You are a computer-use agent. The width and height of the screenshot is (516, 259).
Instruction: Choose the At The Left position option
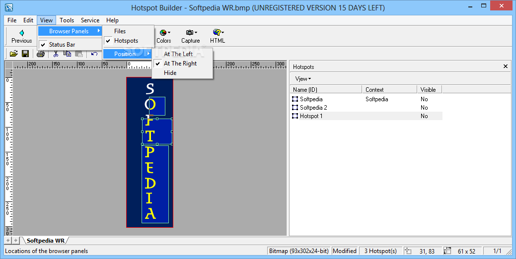pyautogui.click(x=182, y=54)
